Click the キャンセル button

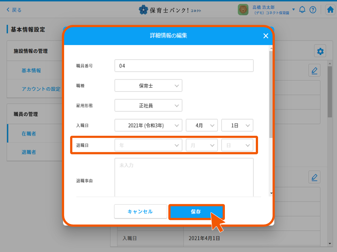[140, 212]
